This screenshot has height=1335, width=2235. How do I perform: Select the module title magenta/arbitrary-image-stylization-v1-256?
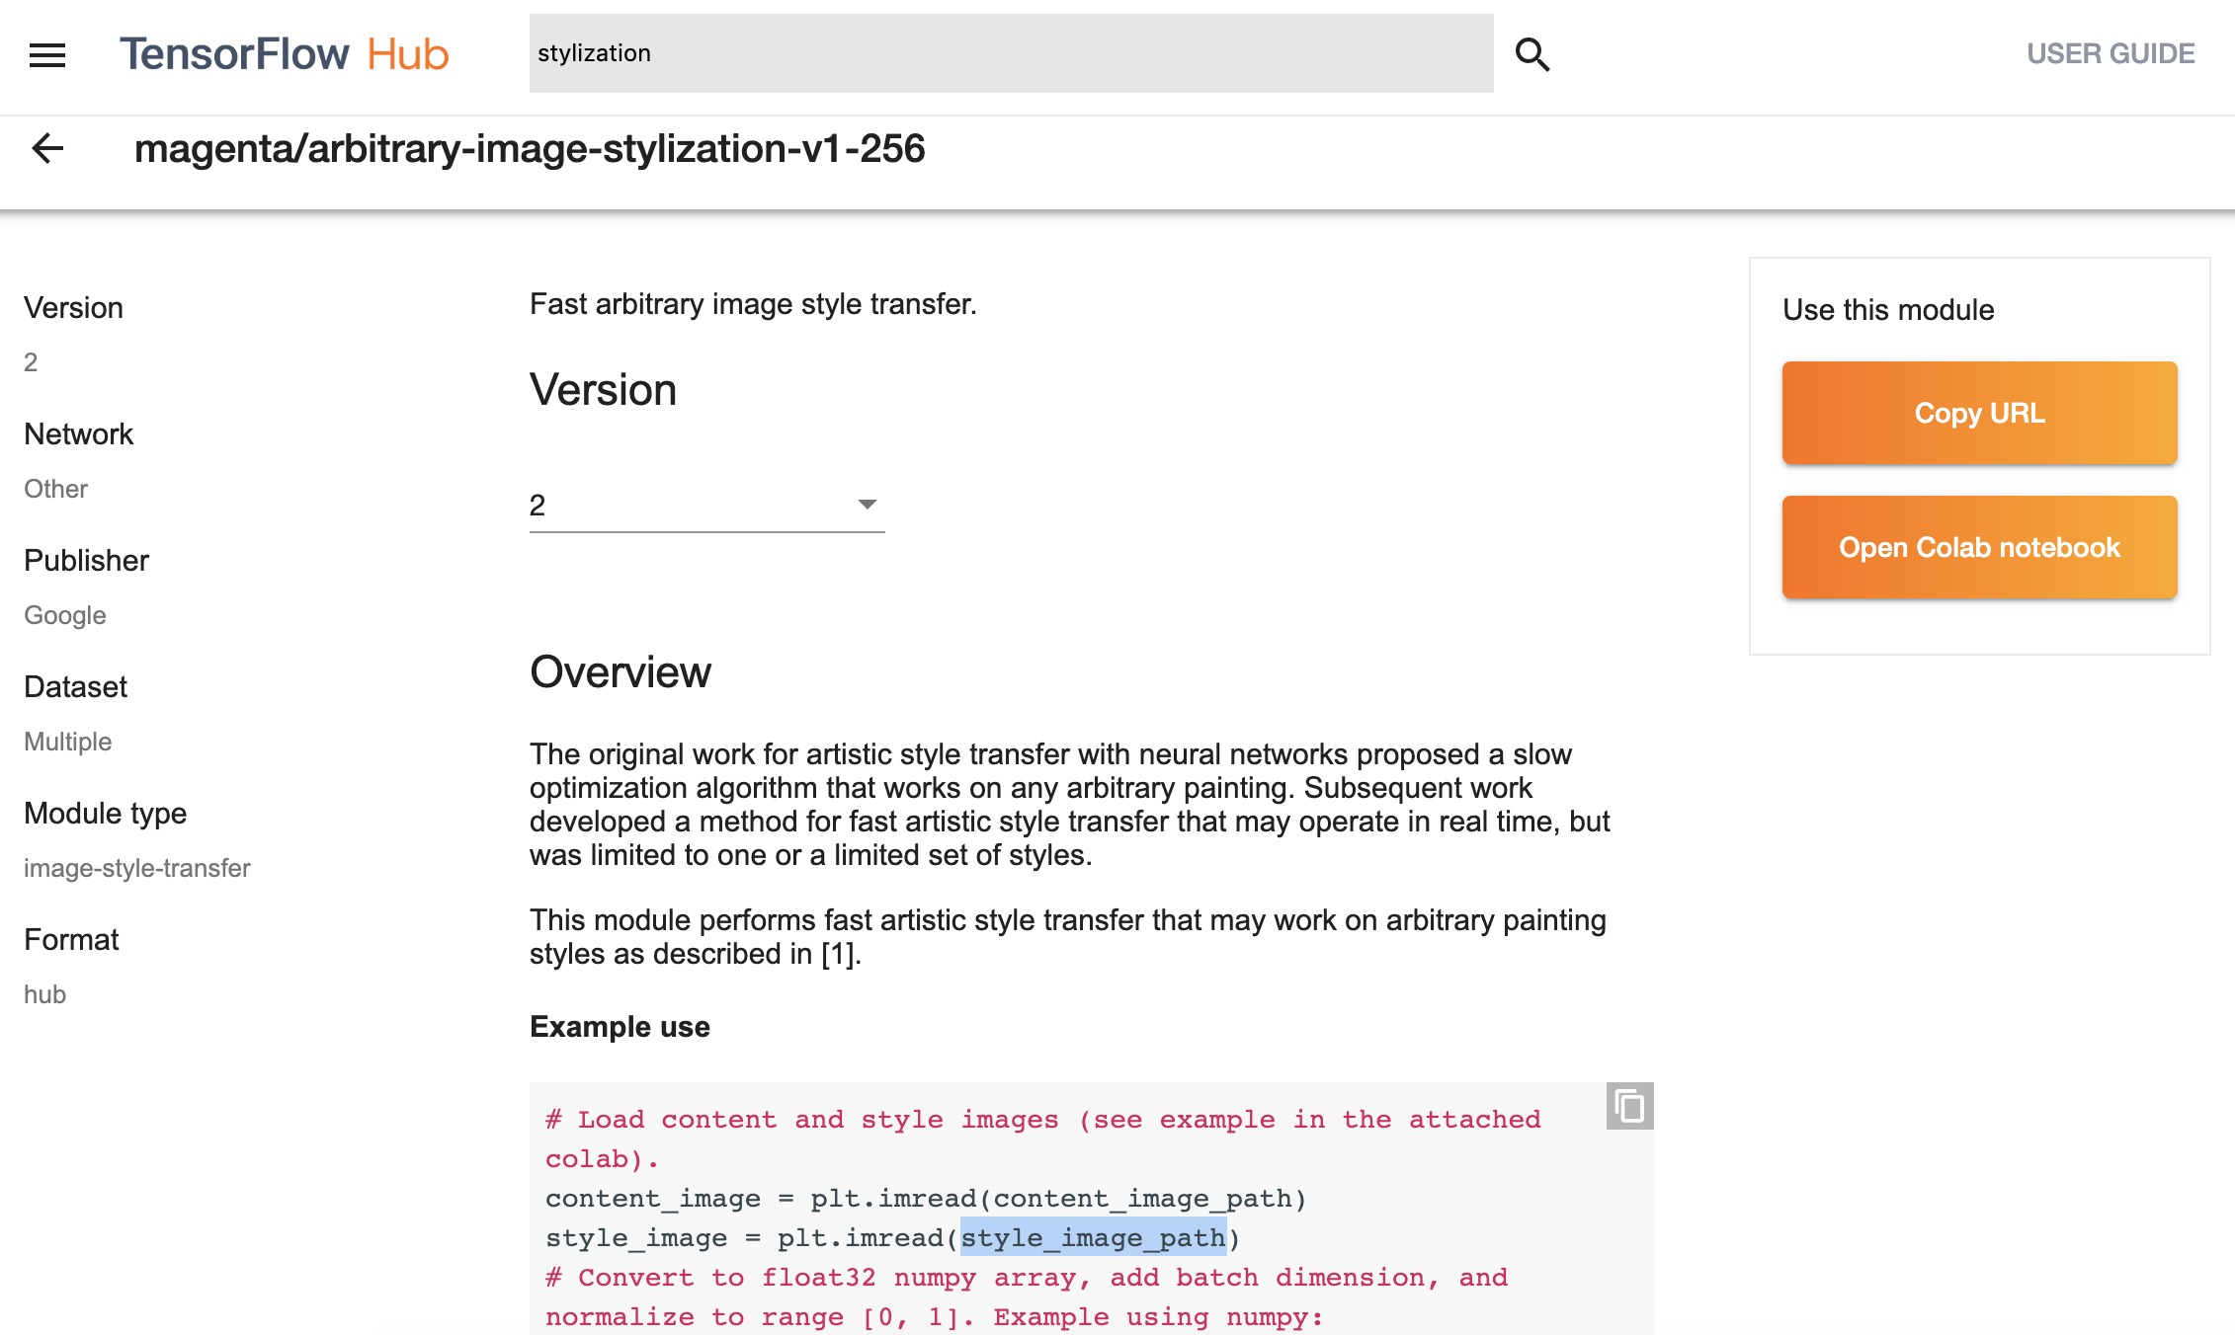(532, 150)
